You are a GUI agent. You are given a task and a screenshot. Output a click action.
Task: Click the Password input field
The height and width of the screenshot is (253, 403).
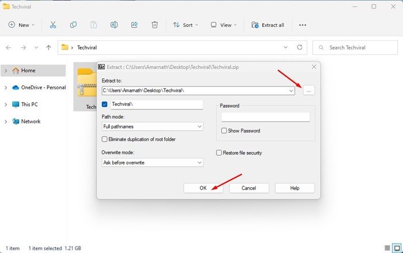[265, 117]
